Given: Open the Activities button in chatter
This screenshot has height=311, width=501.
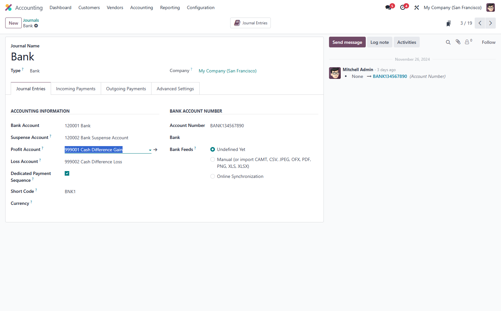Looking at the screenshot, I should click(x=407, y=42).
